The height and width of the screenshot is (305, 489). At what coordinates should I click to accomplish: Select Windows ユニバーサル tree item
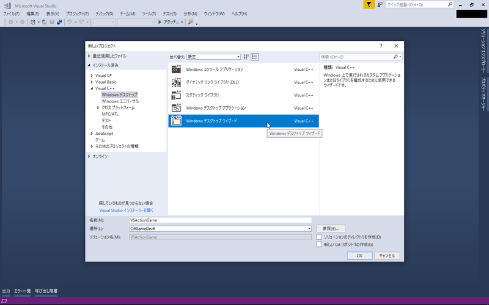pos(120,101)
